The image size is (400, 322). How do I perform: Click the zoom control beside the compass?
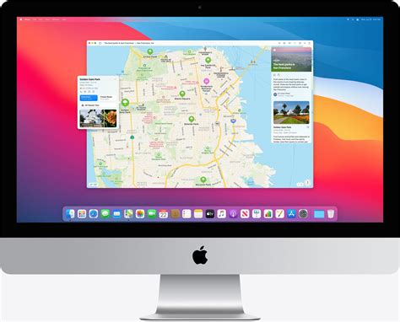pos(300,185)
